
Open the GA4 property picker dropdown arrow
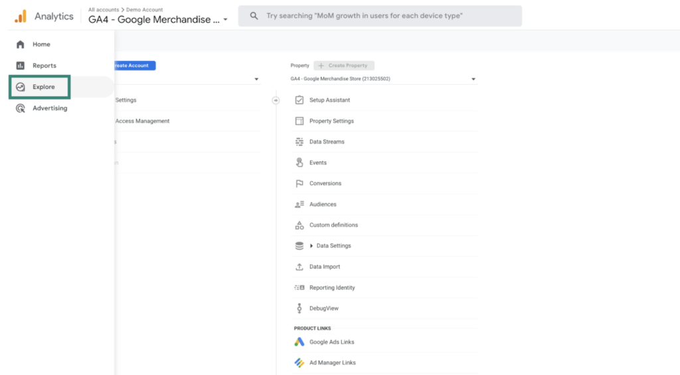[x=226, y=19]
